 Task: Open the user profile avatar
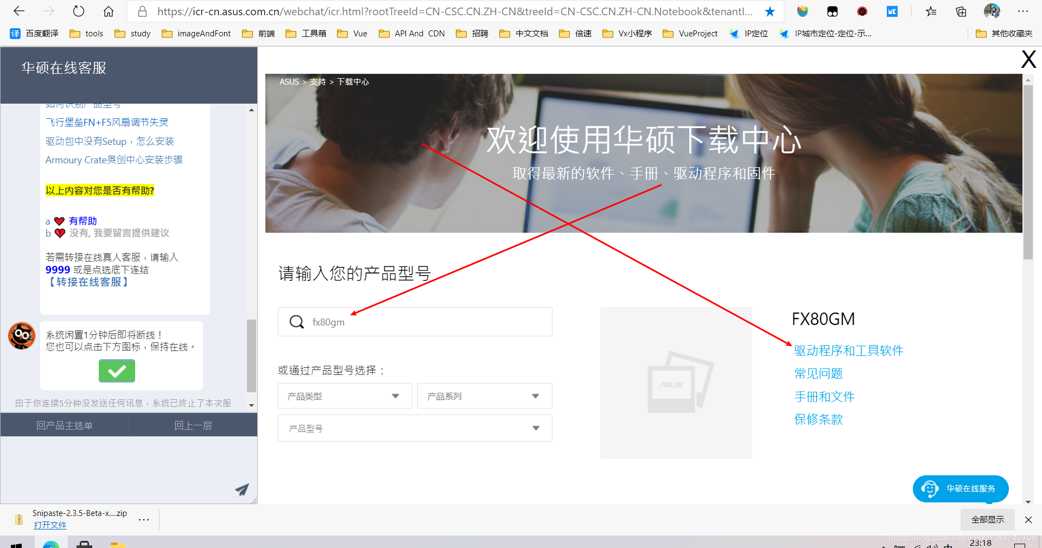(x=992, y=11)
